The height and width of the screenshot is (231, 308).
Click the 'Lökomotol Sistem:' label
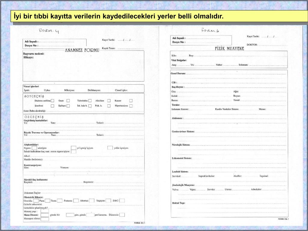tap(182, 158)
